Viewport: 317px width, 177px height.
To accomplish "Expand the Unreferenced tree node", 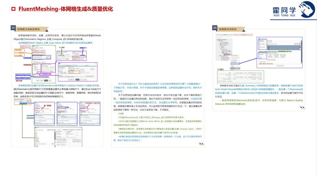I will point(219,56).
